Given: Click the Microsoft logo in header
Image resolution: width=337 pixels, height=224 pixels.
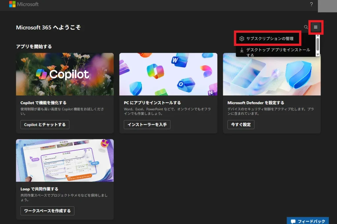Looking at the screenshot, I should pos(24,4).
